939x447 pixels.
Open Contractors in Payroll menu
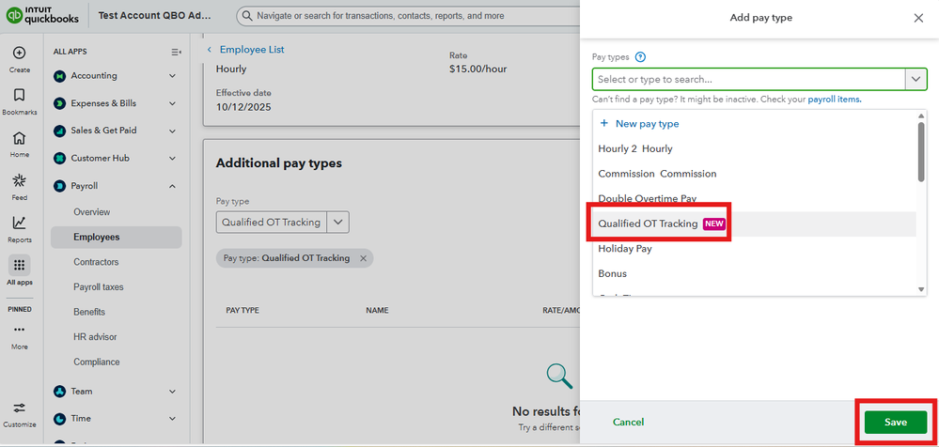pyautogui.click(x=96, y=262)
